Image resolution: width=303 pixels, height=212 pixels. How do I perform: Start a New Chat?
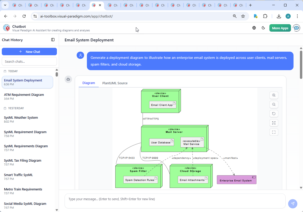coord(29,51)
